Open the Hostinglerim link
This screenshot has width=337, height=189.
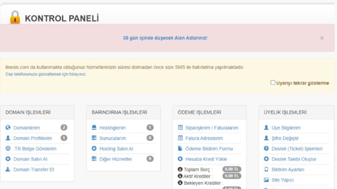(113, 128)
